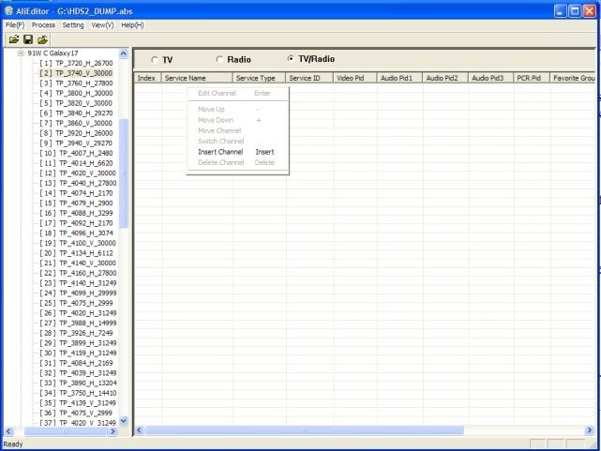Click the third folder-with-arrow toolbar icon
Image resolution: width=601 pixels, height=451 pixels.
(42, 39)
